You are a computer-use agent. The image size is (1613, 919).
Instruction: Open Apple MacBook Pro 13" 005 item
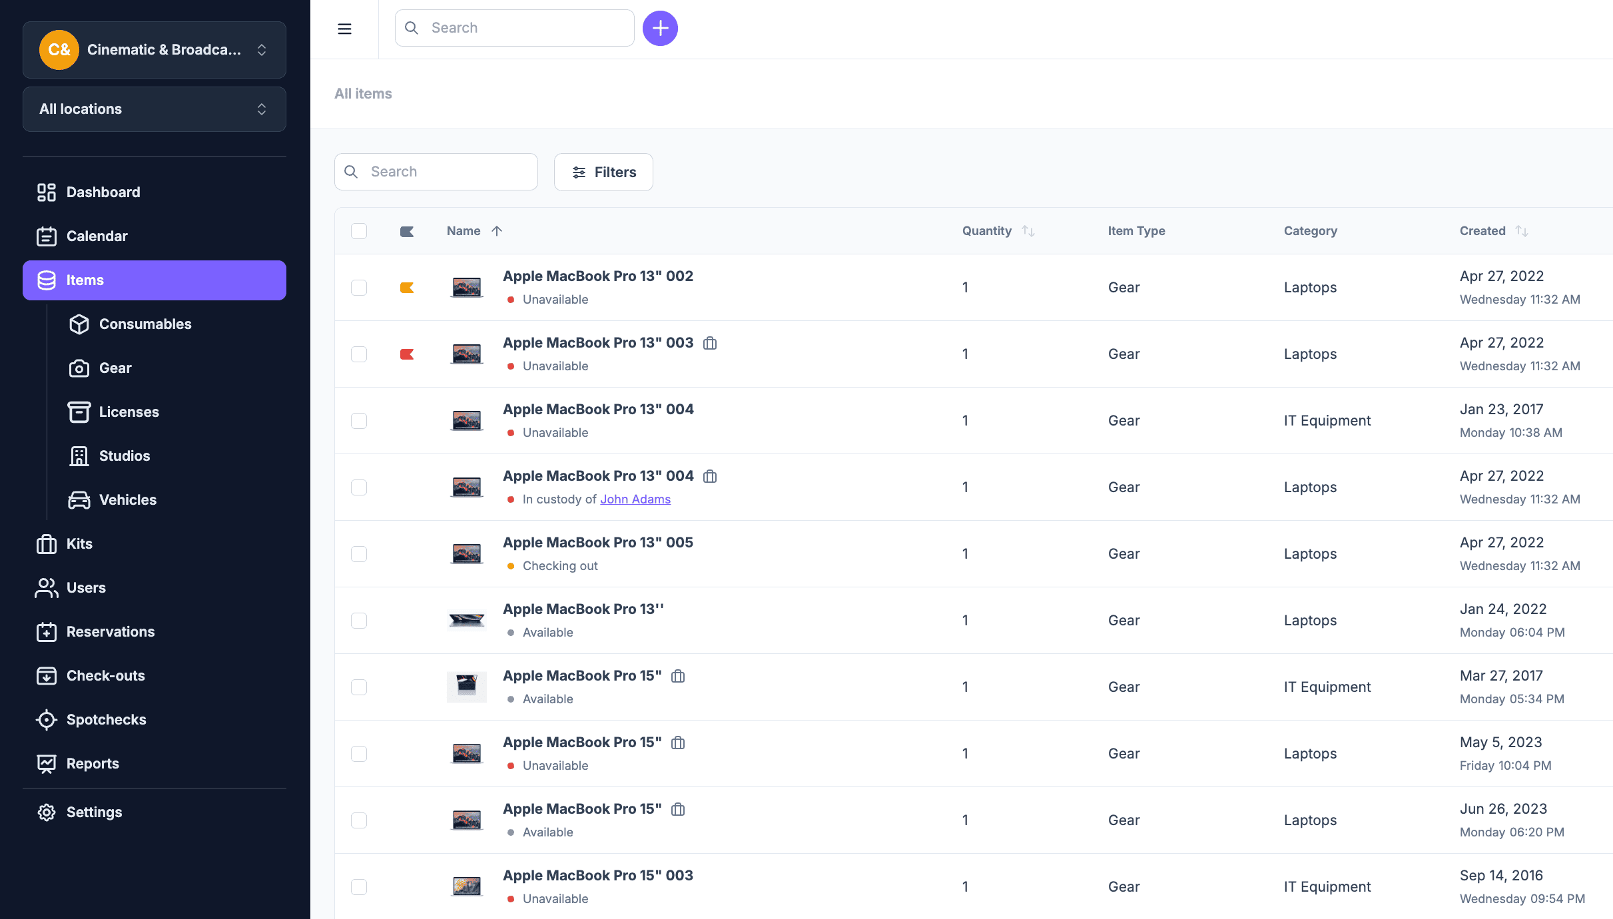598,543
